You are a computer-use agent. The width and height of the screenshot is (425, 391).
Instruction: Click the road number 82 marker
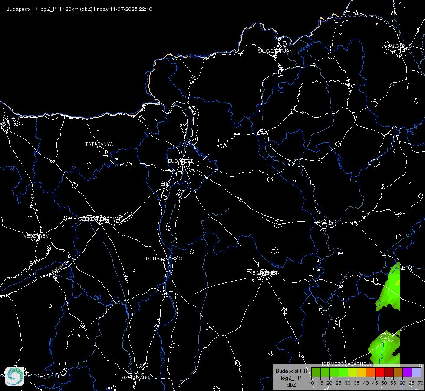pos(33,197)
